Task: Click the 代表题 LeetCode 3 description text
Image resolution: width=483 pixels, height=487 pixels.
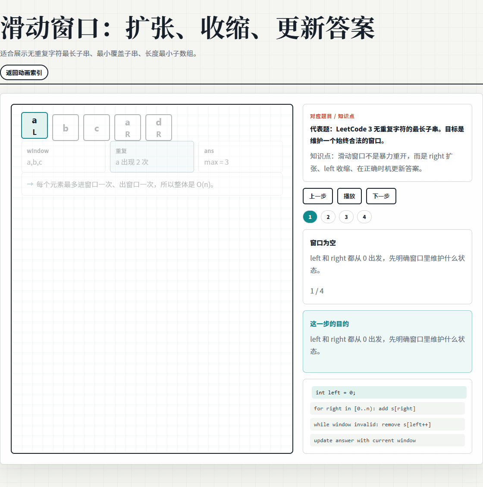Action: click(x=387, y=135)
